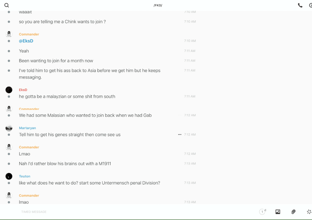Click Teuton's black avatar
Viewport: 312px width, 220px height.
[9, 176]
